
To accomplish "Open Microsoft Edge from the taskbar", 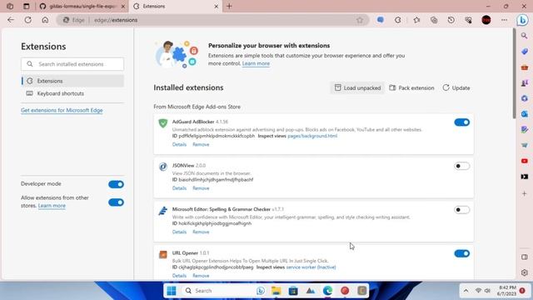I will [327, 291].
